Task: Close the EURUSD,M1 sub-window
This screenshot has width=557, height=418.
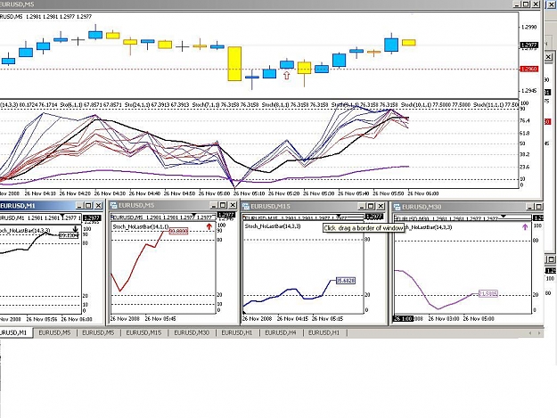Action: coord(98,205)
